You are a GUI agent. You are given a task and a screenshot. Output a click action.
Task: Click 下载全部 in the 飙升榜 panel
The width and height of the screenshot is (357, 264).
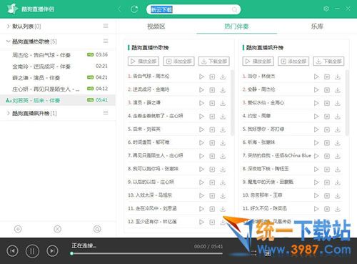pos(328,61)
